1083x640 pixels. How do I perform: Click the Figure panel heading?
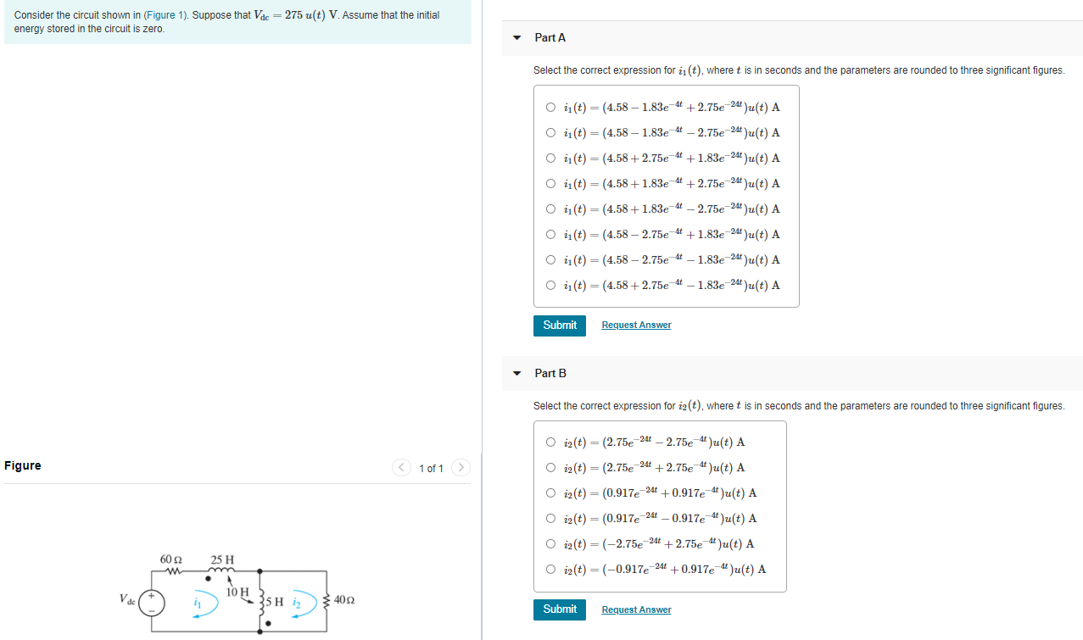(x=23, y=465)
